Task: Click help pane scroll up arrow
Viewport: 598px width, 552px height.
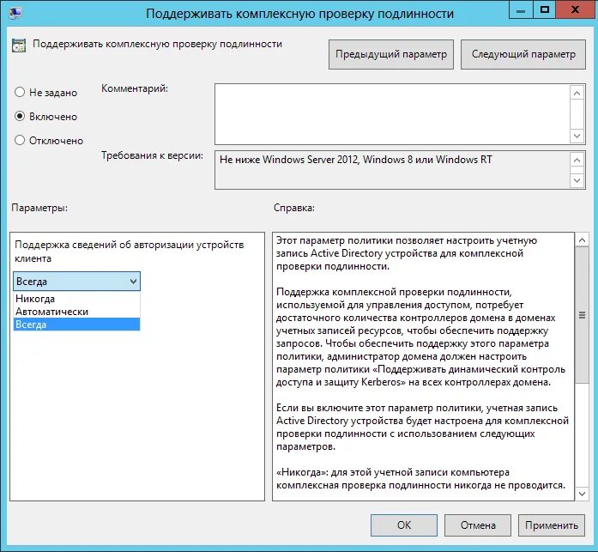Action: 582,240
